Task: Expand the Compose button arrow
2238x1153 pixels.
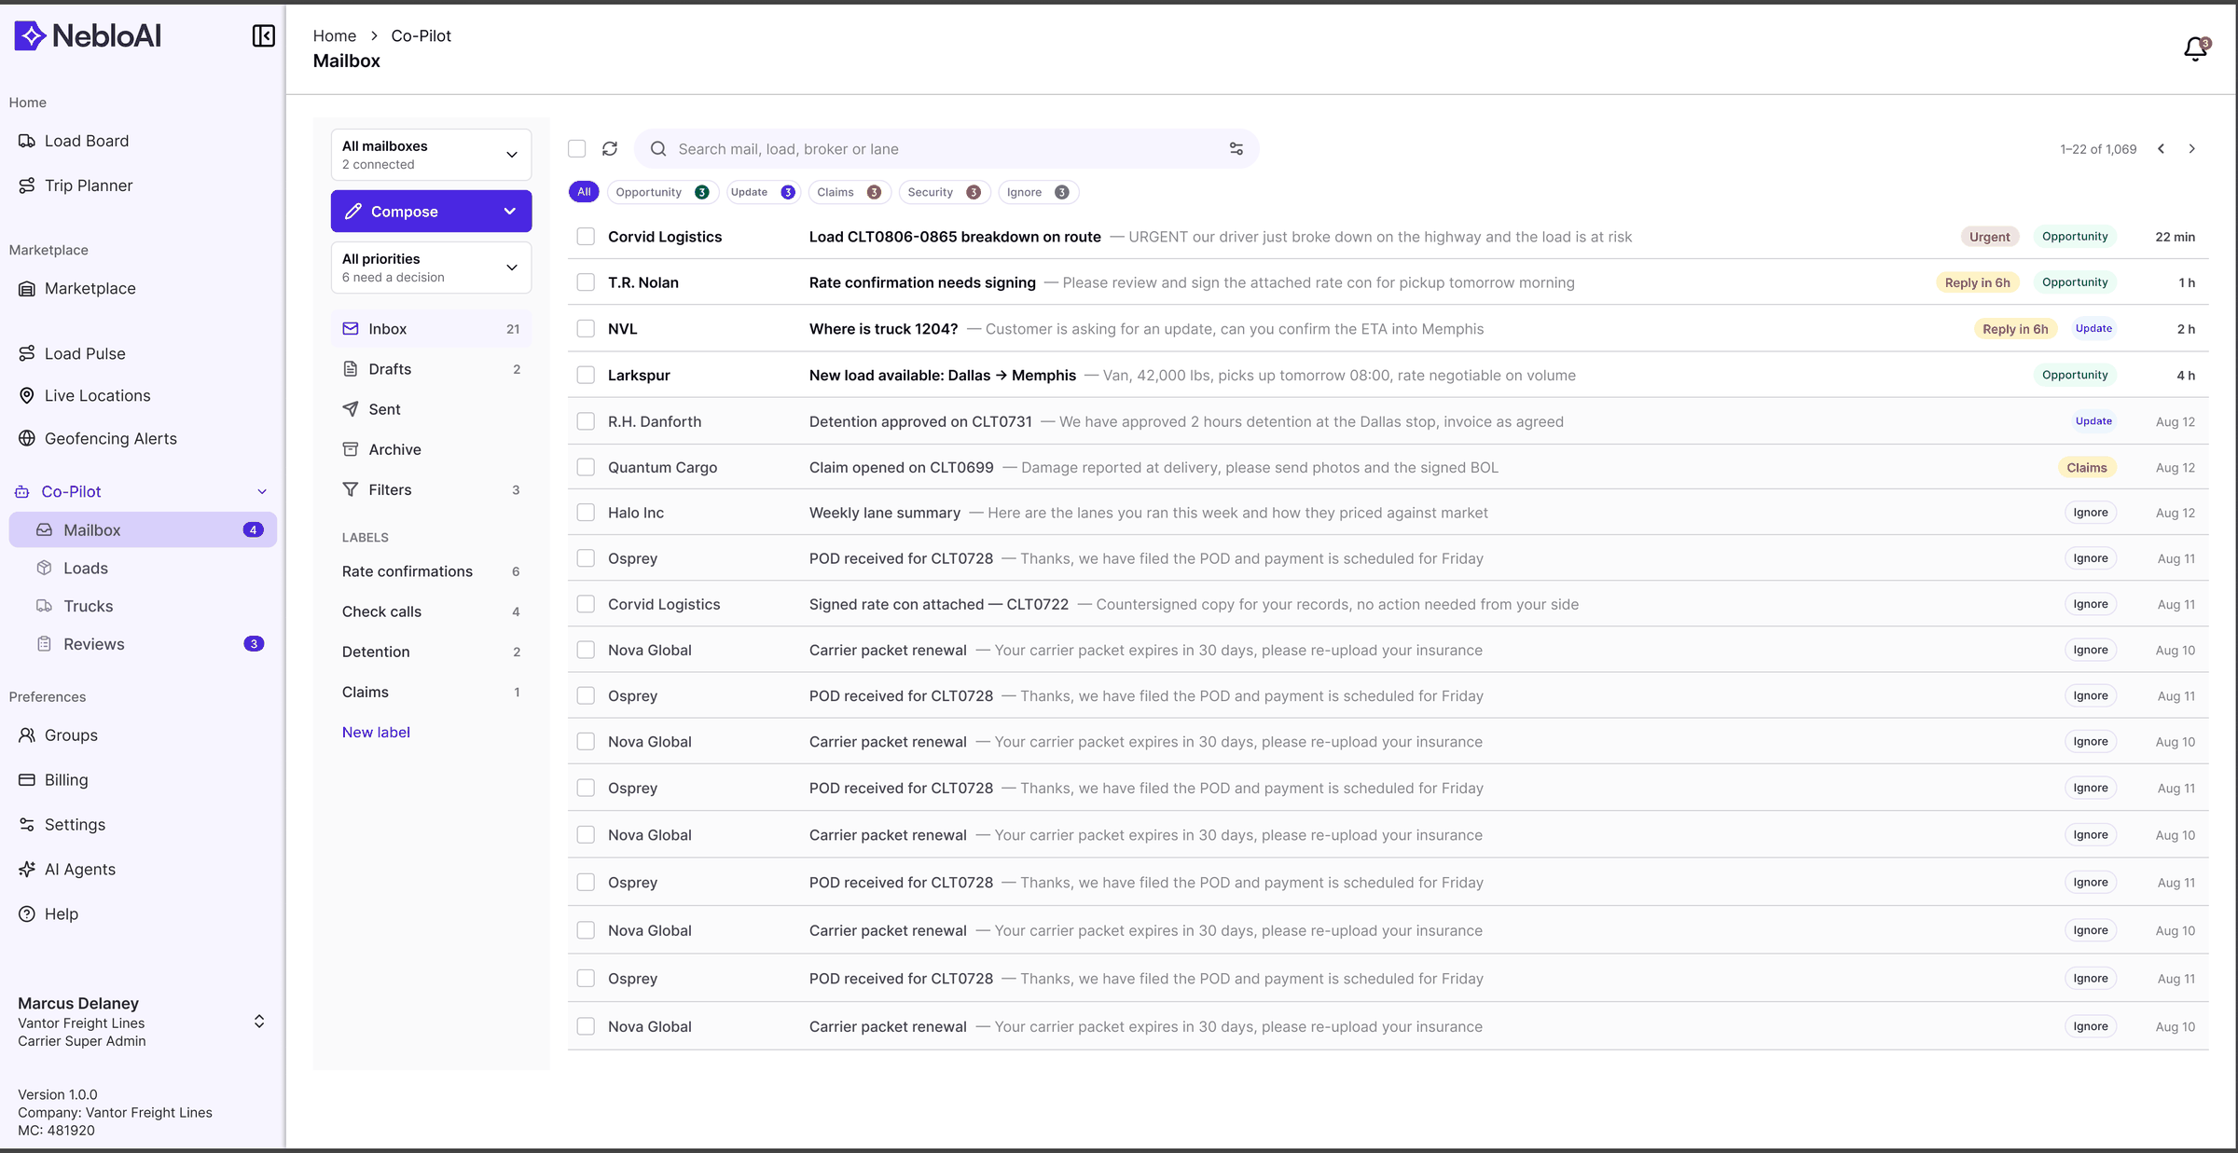Action: pos(510,212)
